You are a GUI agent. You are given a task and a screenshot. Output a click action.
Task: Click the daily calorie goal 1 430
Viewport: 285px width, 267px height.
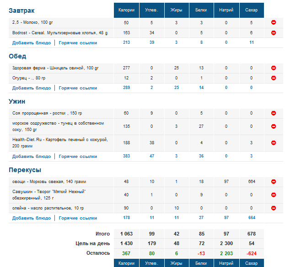(x=127, y=243)
